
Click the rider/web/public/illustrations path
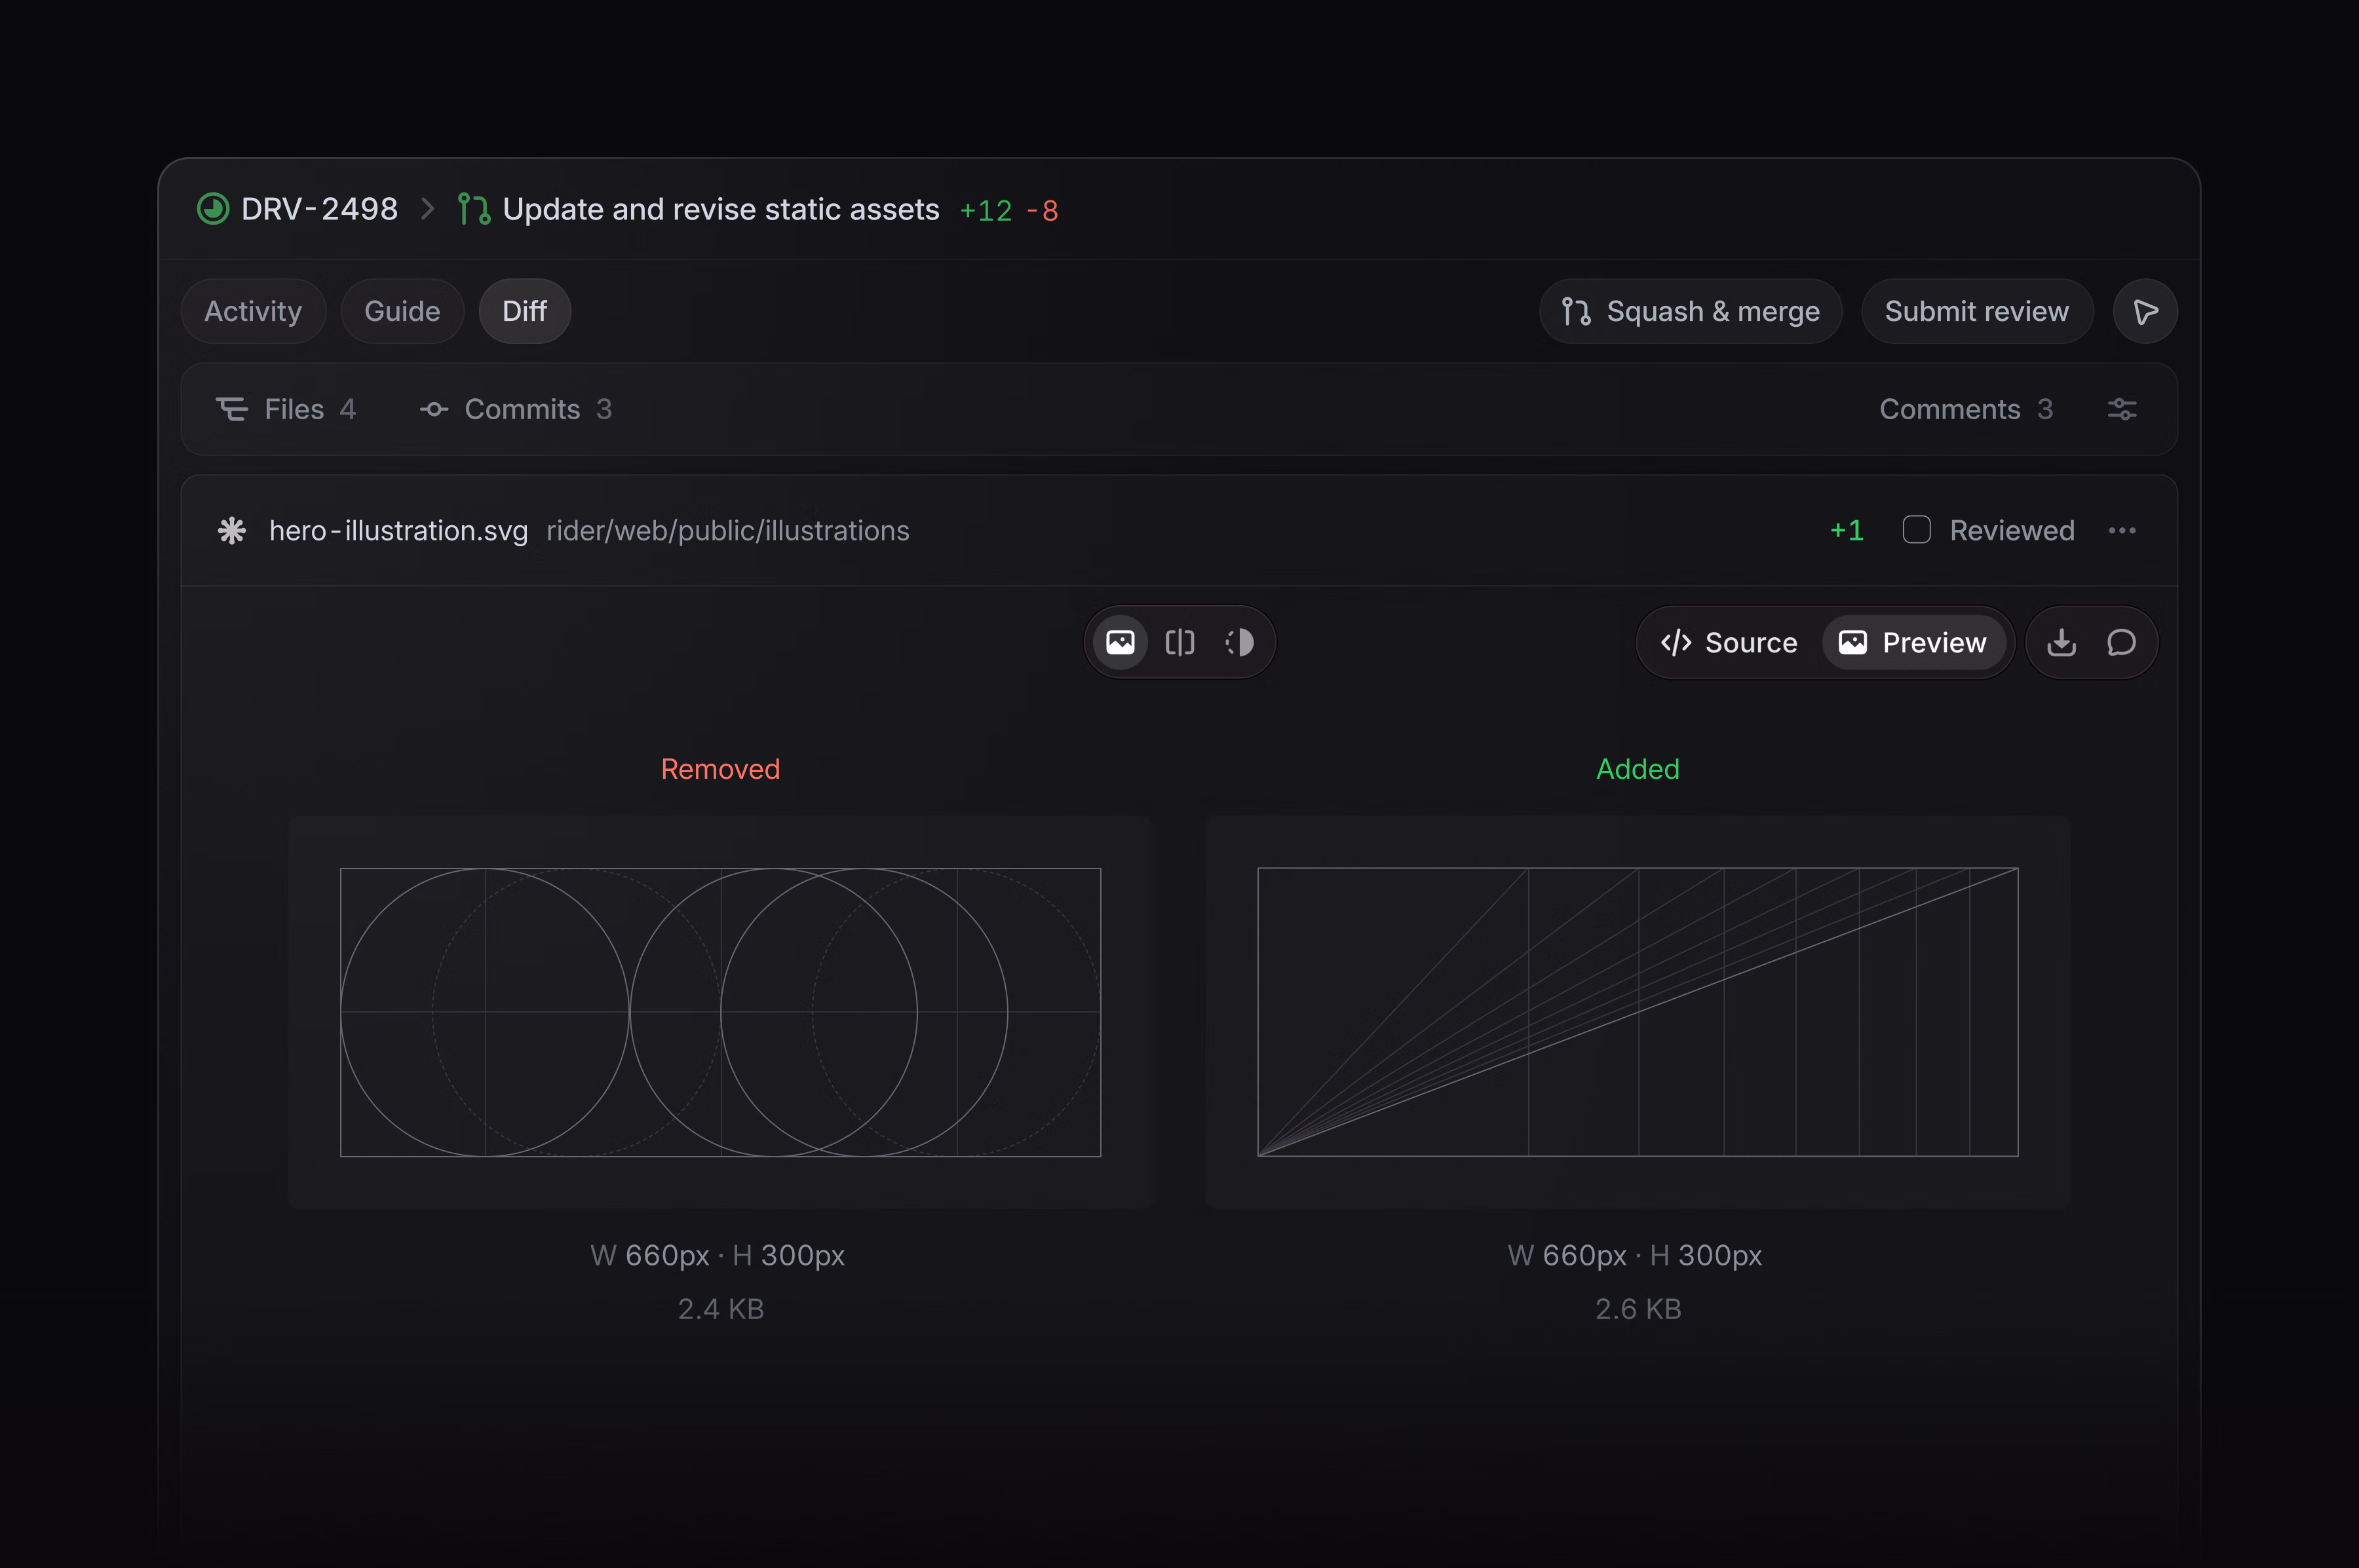point(727,530)
